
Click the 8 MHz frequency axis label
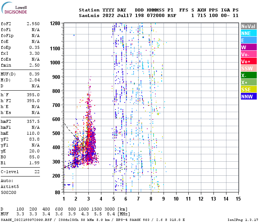[151, 199]
